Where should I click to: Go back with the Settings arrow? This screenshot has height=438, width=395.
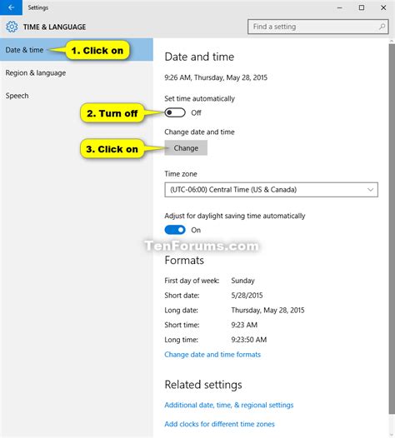tap(11, 7)
